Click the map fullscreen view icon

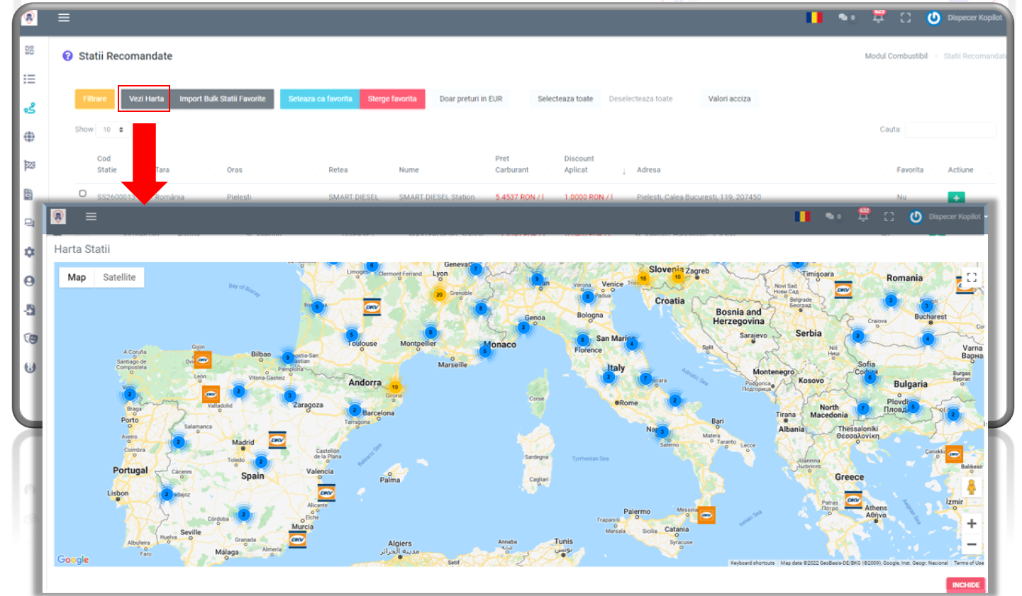tap(971, 278)
